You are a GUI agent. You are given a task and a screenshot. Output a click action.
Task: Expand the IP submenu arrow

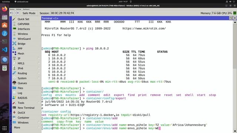click(39, 58)
